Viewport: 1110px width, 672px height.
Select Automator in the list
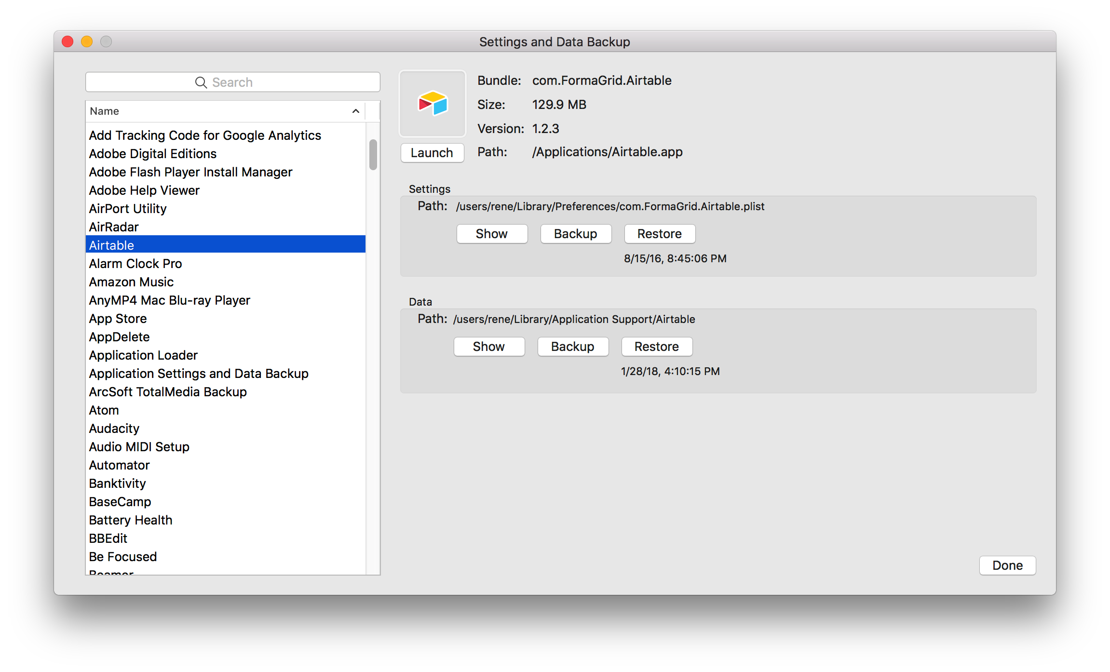click(225, 465)
